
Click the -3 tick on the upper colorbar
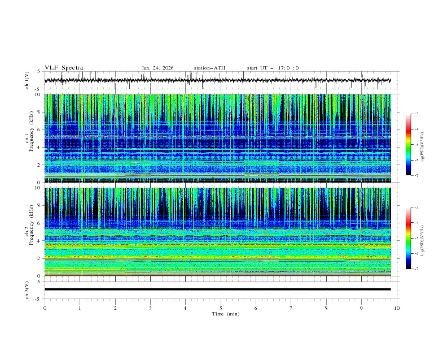(x=416, y=114)
